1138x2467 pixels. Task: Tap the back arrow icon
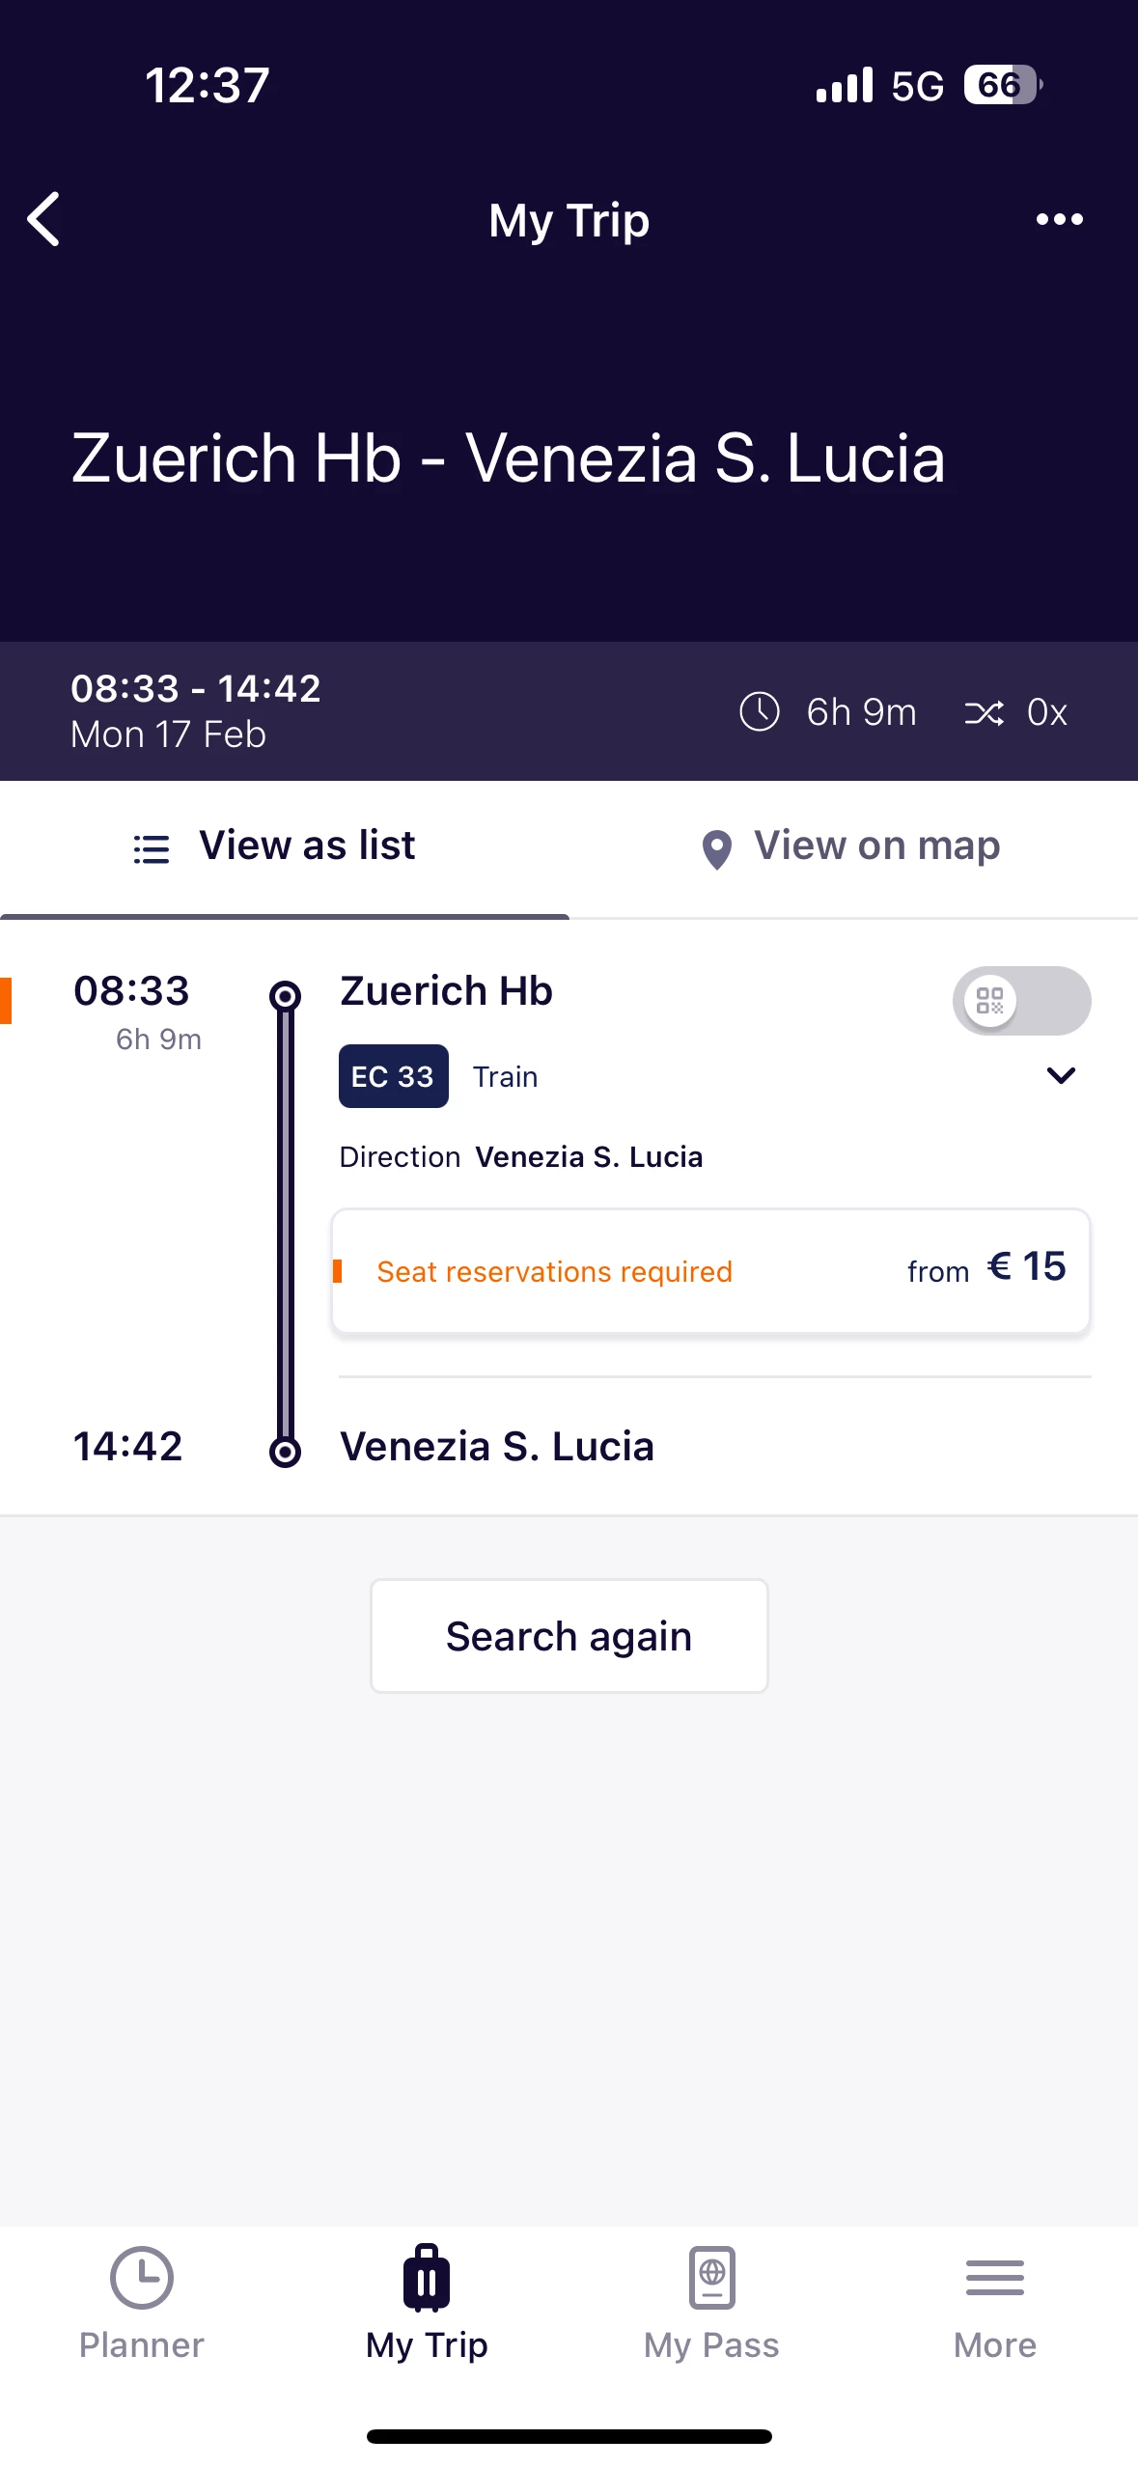(x=44, y=219)
